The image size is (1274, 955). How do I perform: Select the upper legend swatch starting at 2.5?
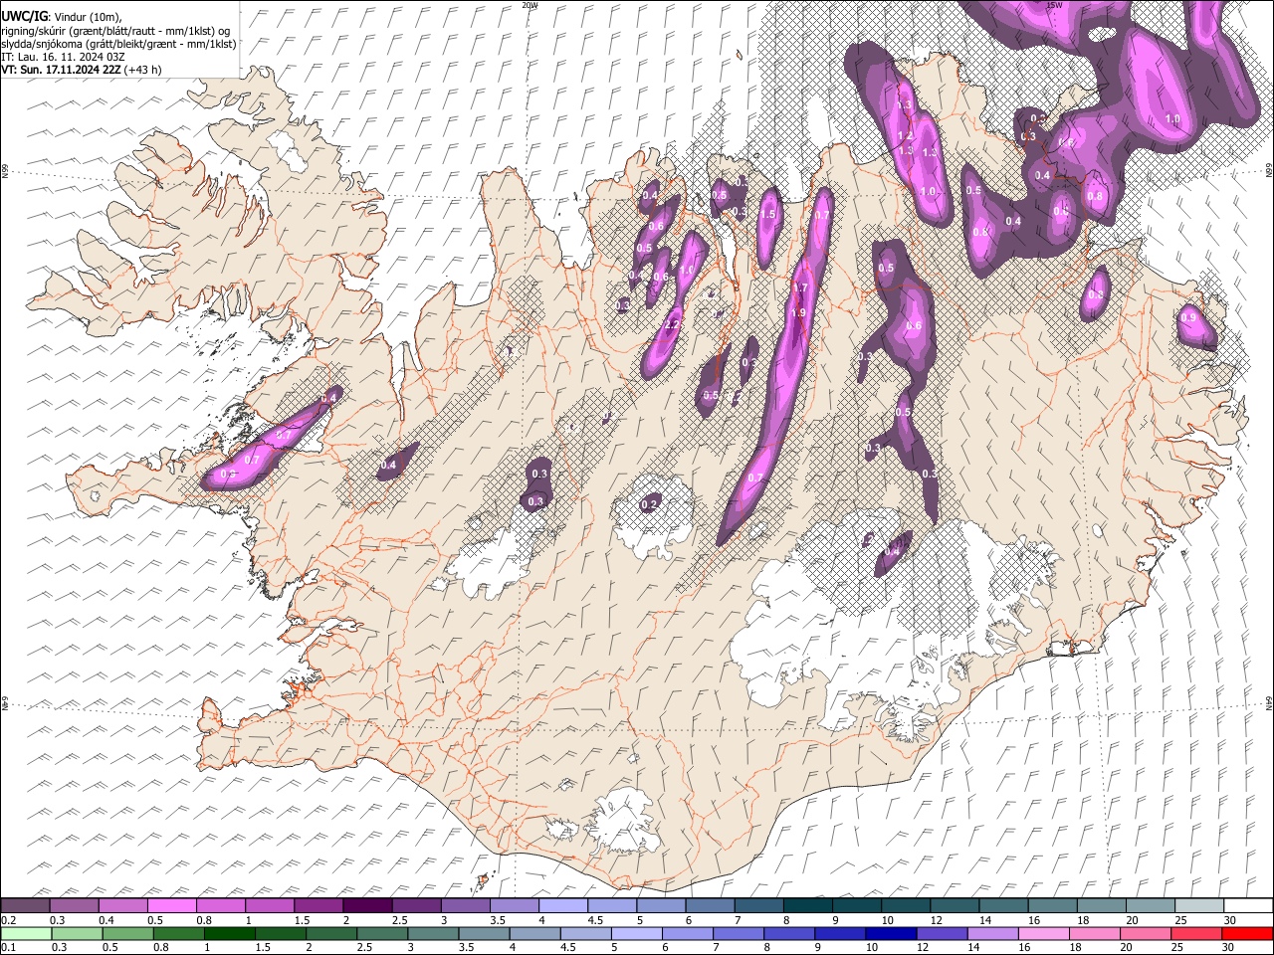coord(416,905)
